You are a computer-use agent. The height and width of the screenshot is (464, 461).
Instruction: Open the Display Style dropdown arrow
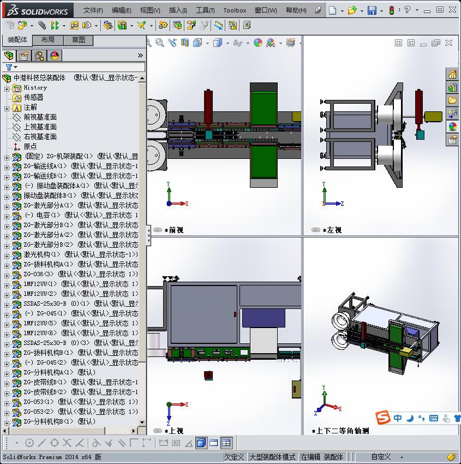[x=227, y=43]
